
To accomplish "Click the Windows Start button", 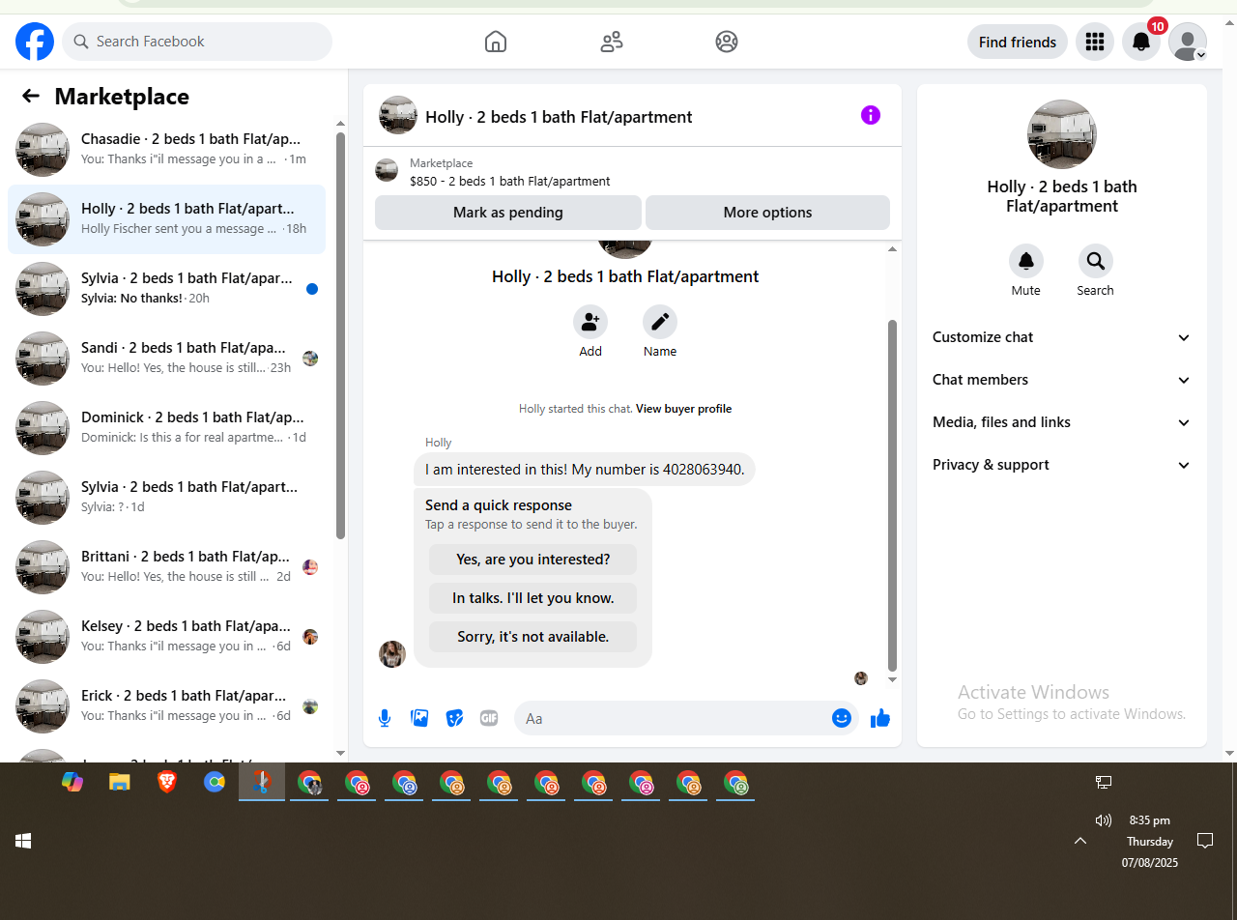I will pyautogui.click(x=23, y=841).
